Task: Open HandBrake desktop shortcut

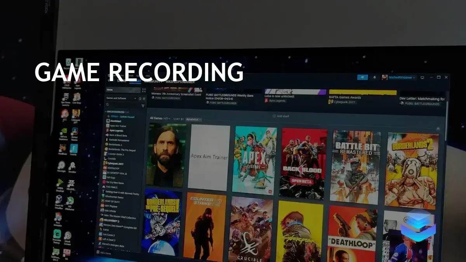Action: coord(63,150)
